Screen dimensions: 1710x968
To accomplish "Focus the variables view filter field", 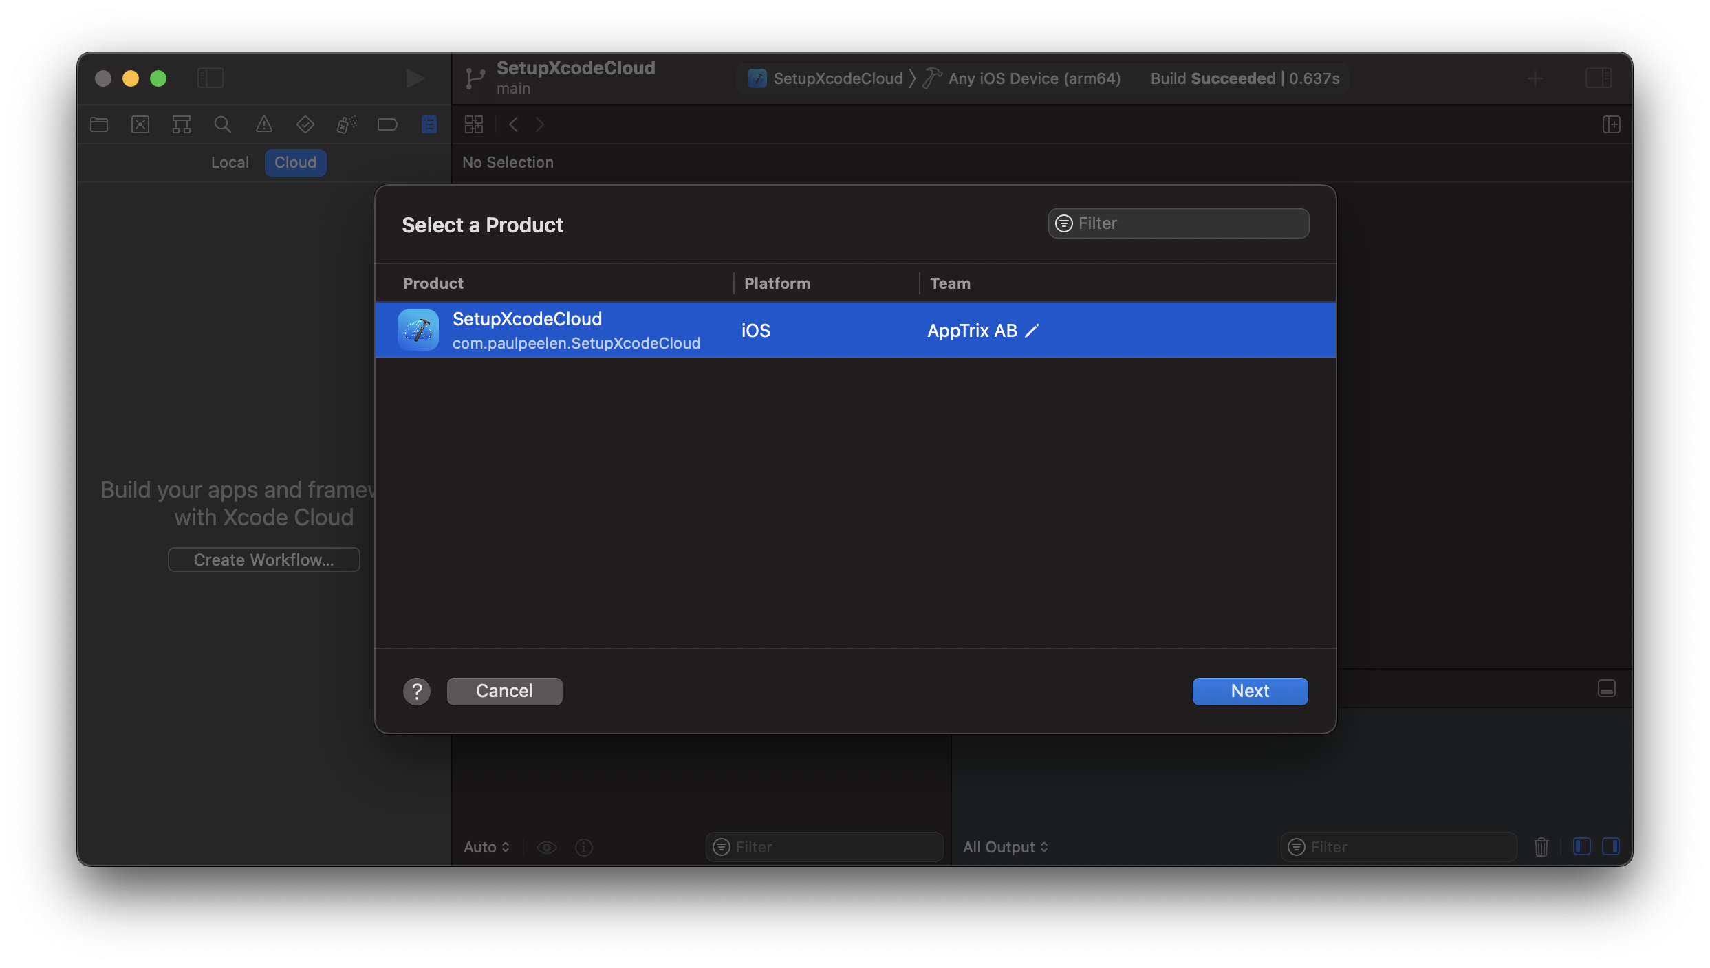I will coord(825,847).
